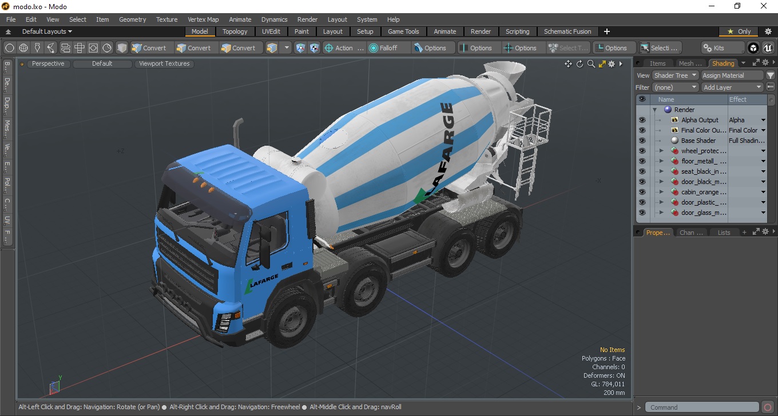Open the Shader Tree view dropdown
The width and height of the screenshot is (778, 416).
click(x=676, y=75)
